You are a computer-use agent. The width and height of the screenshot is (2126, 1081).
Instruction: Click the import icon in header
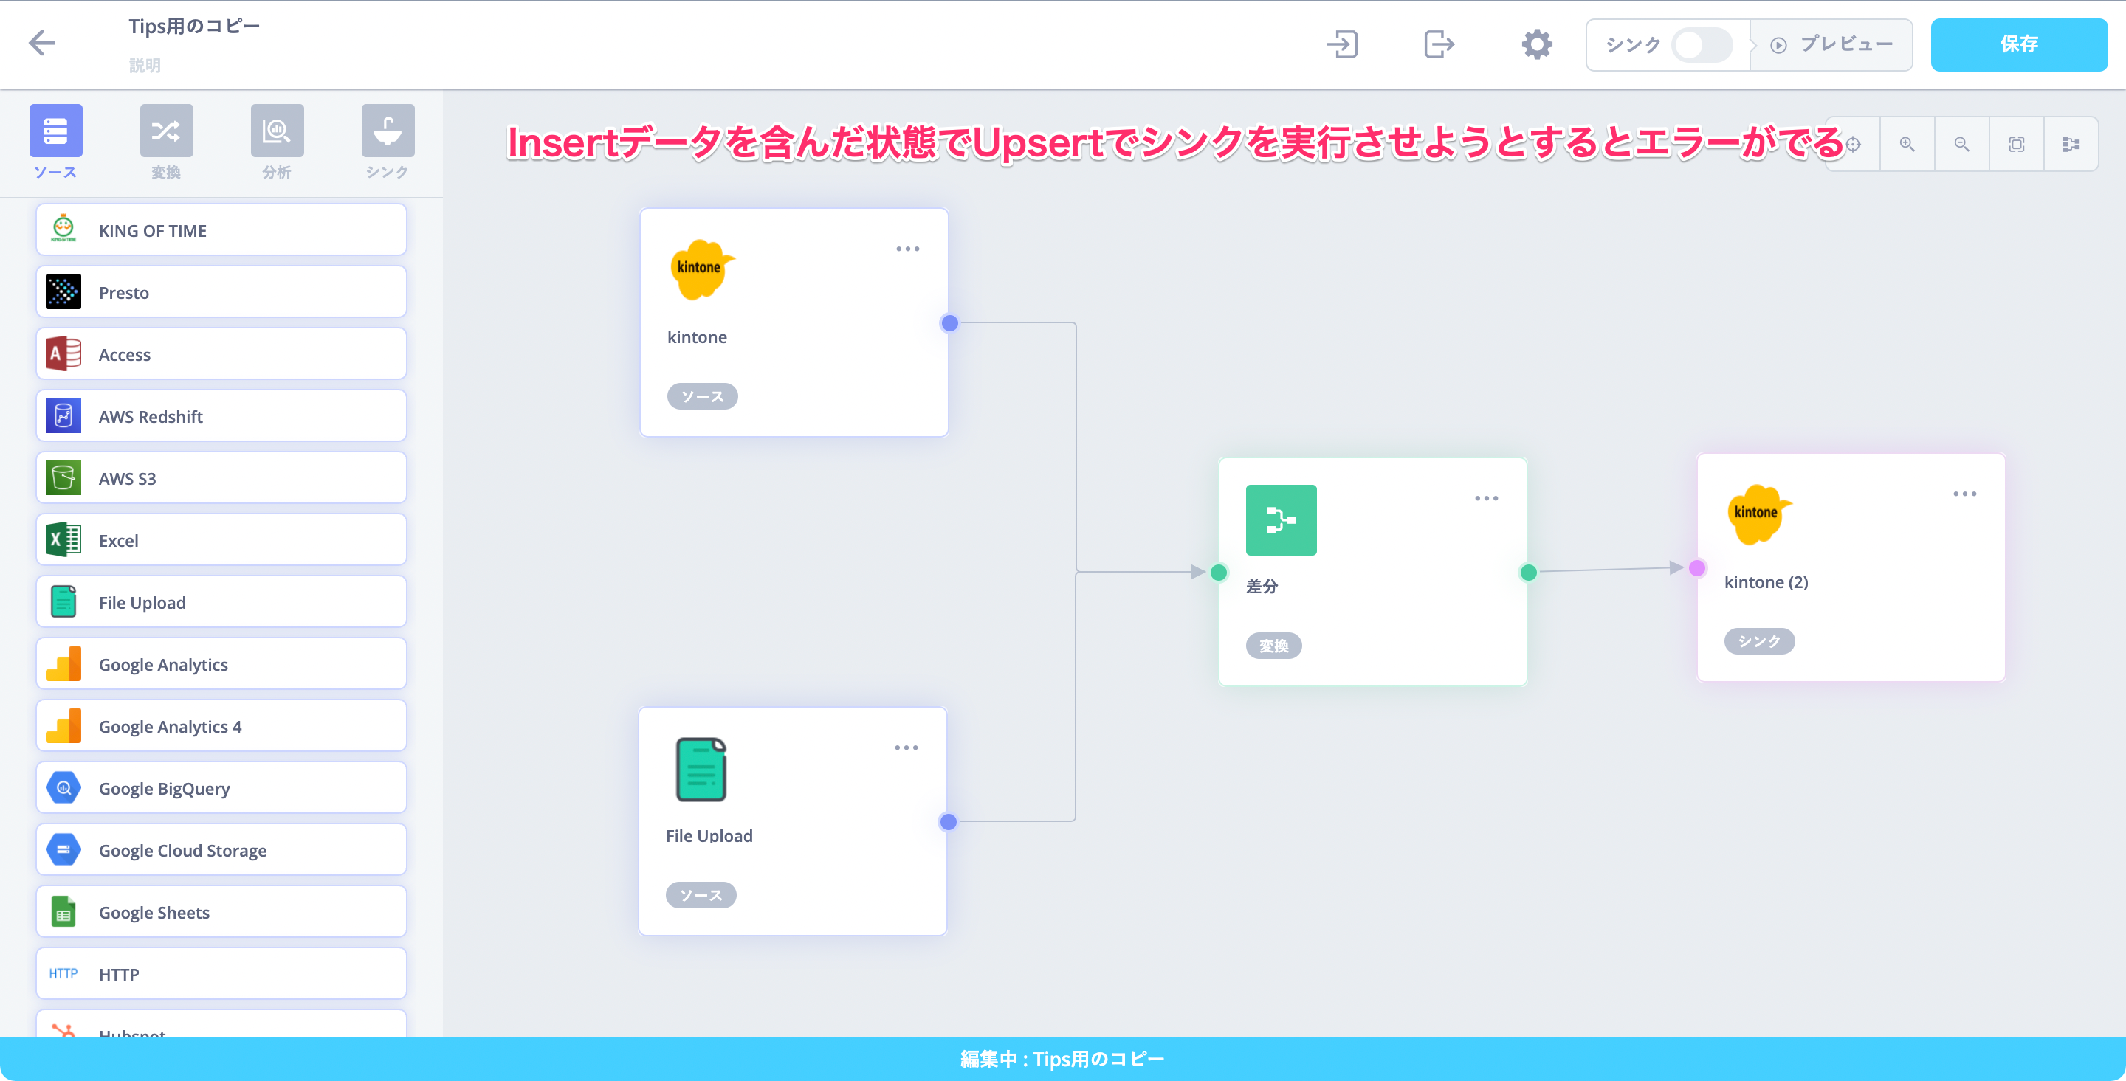(x=1342, y=44)
